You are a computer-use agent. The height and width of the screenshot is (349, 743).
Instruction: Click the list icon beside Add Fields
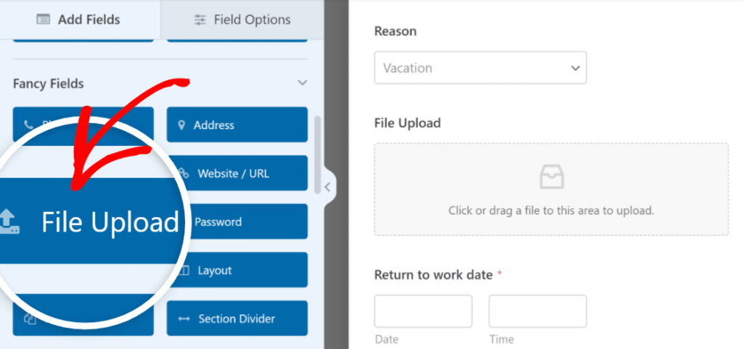pos(43,20)
